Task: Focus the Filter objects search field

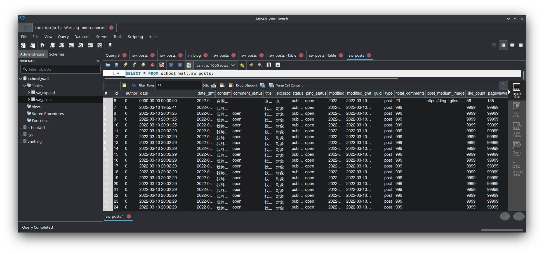Action: point(60,69)
